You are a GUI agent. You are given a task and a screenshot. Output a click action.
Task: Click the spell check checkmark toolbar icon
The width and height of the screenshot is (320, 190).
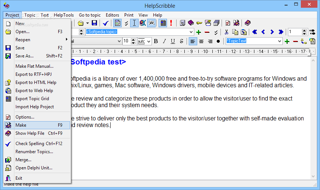pos(106,23)
